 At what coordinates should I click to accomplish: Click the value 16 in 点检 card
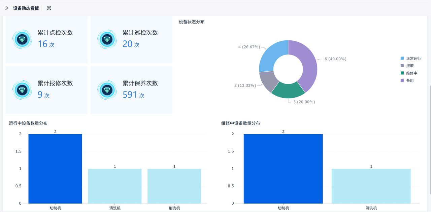pyautogui.click(x=43, y=44)
